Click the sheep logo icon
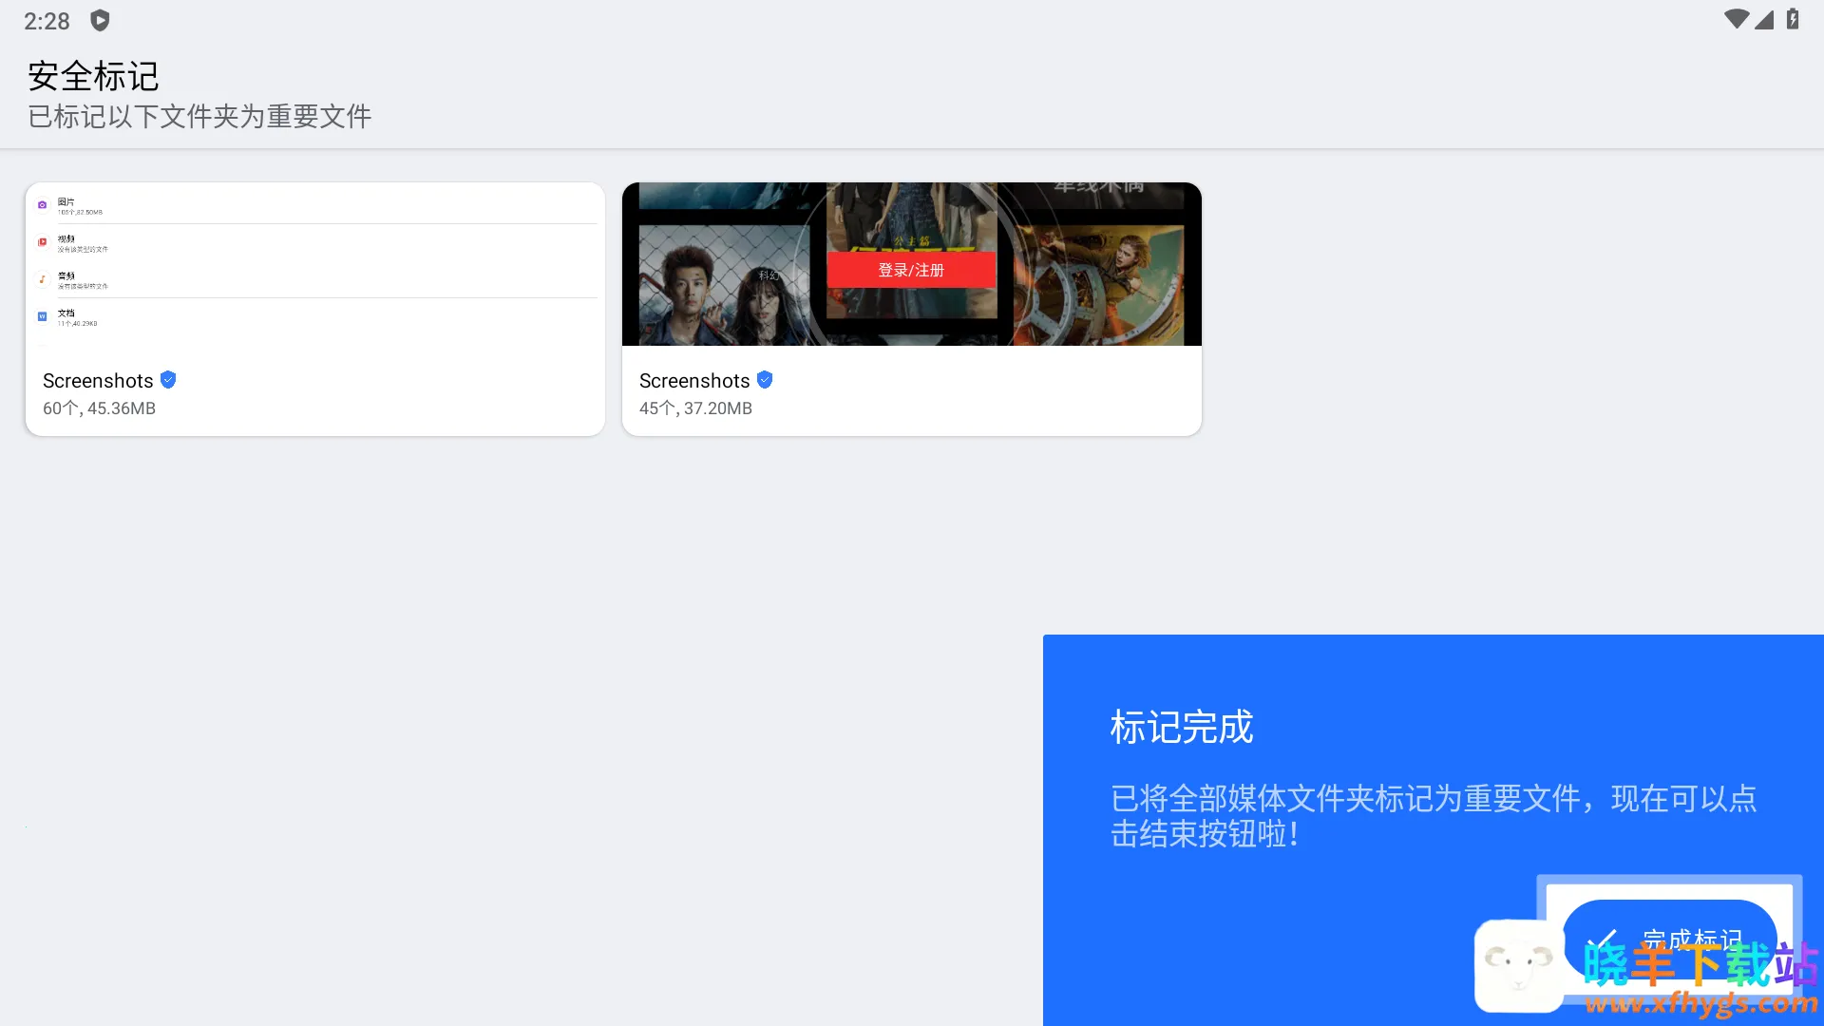This screenshot has height=1026, width=1824. [1518, 964]
